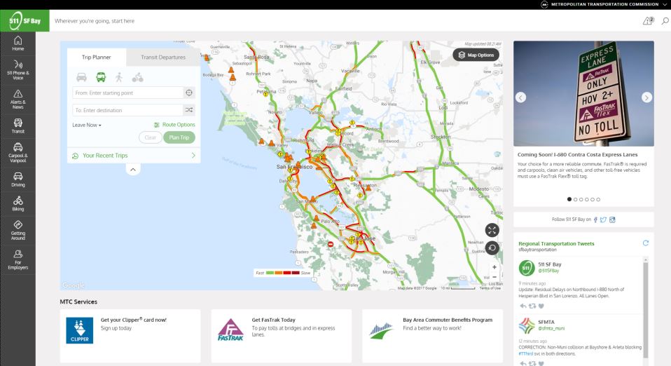This screenshot has width=671, height=366.
Task: Select walking mode in Trip Planner
Action: [119, 77]
